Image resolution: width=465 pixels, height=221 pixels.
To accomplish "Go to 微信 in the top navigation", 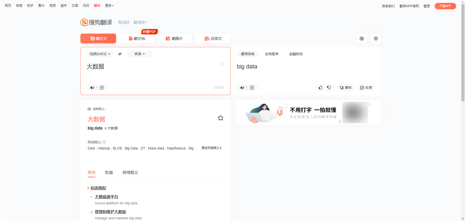I will tap(19, 6).
